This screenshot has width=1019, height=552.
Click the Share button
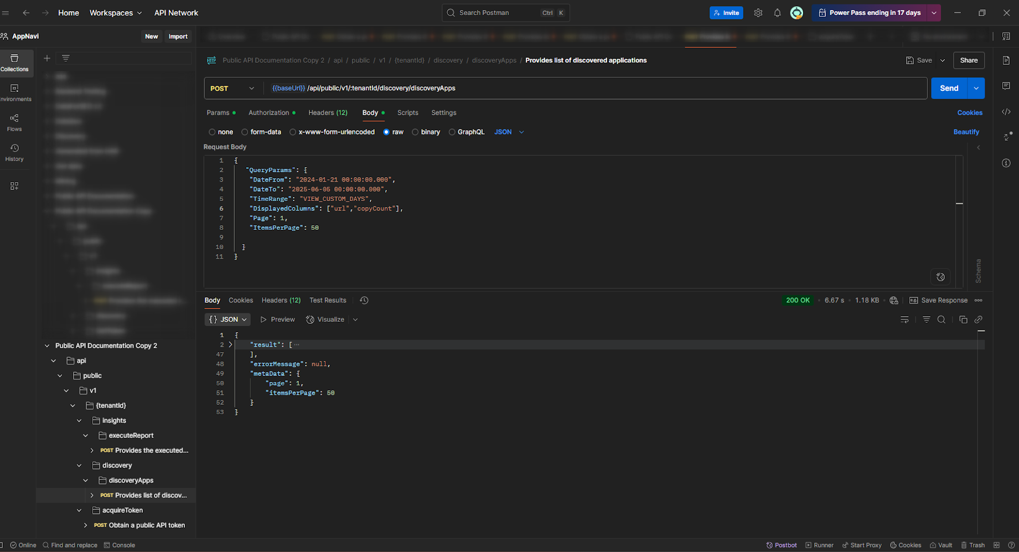tap(969, 60)
